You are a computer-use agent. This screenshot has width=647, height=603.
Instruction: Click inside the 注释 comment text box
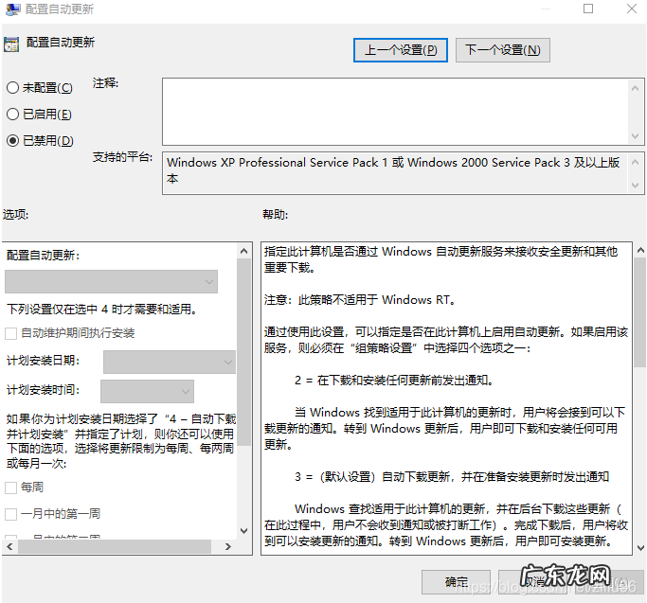click(395, 112)
